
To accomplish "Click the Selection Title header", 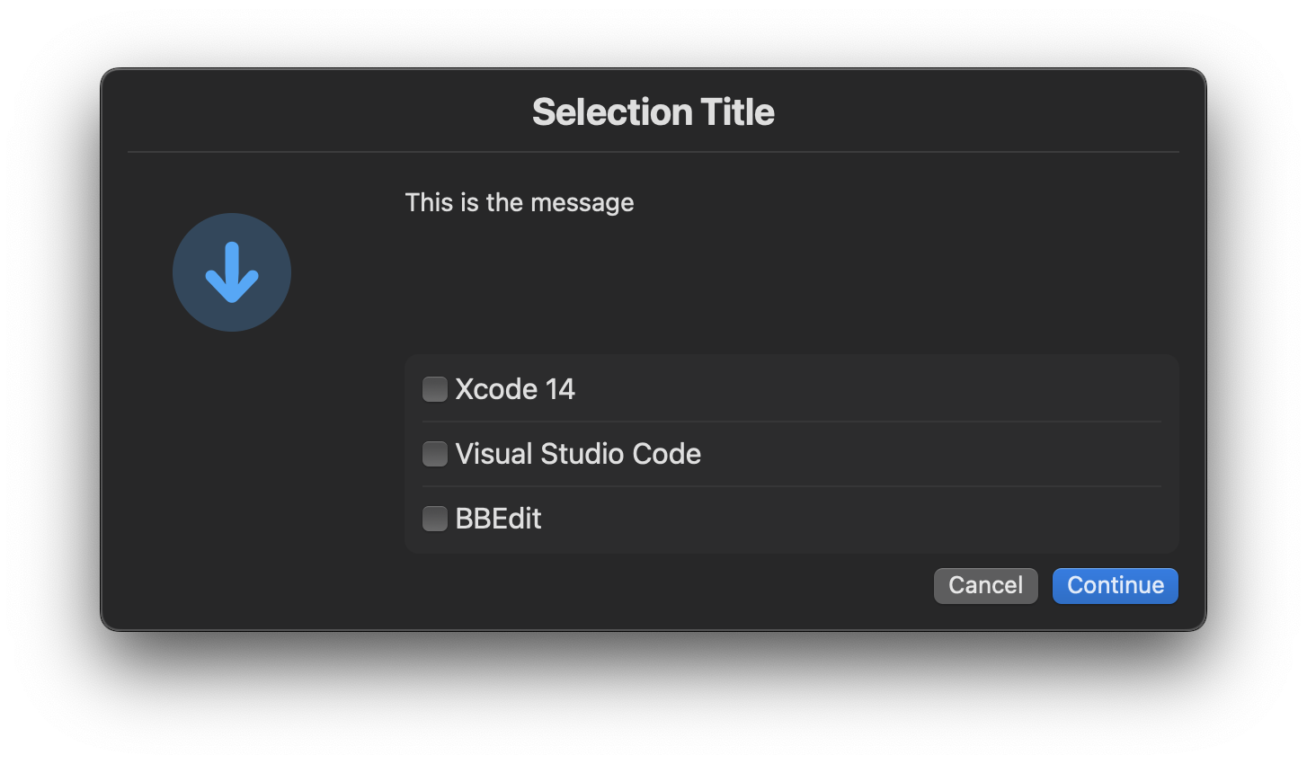I will (x=653, y=111).
